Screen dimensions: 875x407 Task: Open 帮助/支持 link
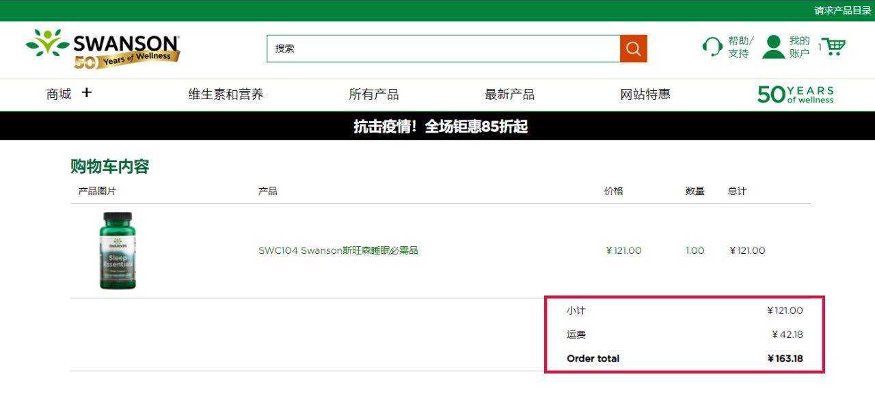pyautogui.click(x=740, y=47)
